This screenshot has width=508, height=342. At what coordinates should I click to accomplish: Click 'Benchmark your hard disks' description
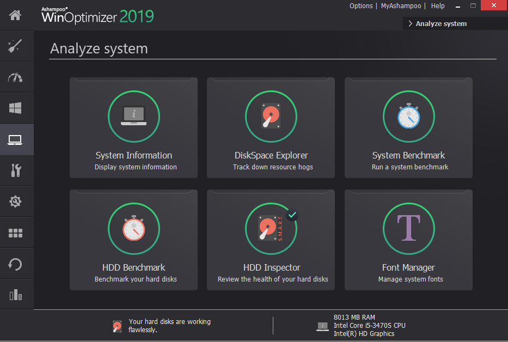pyautogui.click(x=136, y=279)
